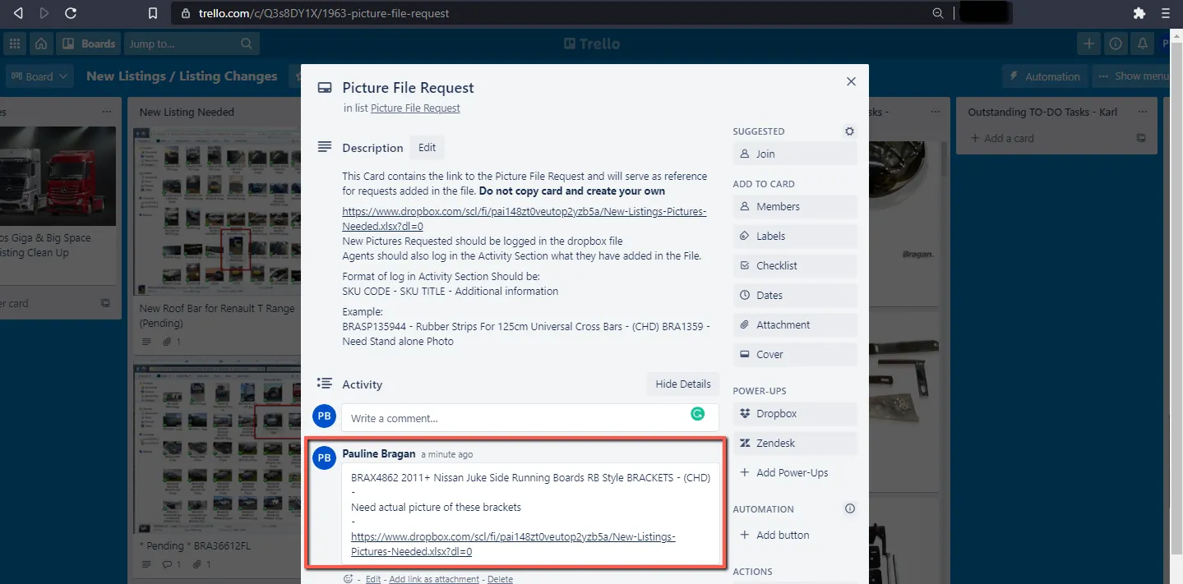
Task: Open the browser hamburger menu
Action: point(1165,13)
